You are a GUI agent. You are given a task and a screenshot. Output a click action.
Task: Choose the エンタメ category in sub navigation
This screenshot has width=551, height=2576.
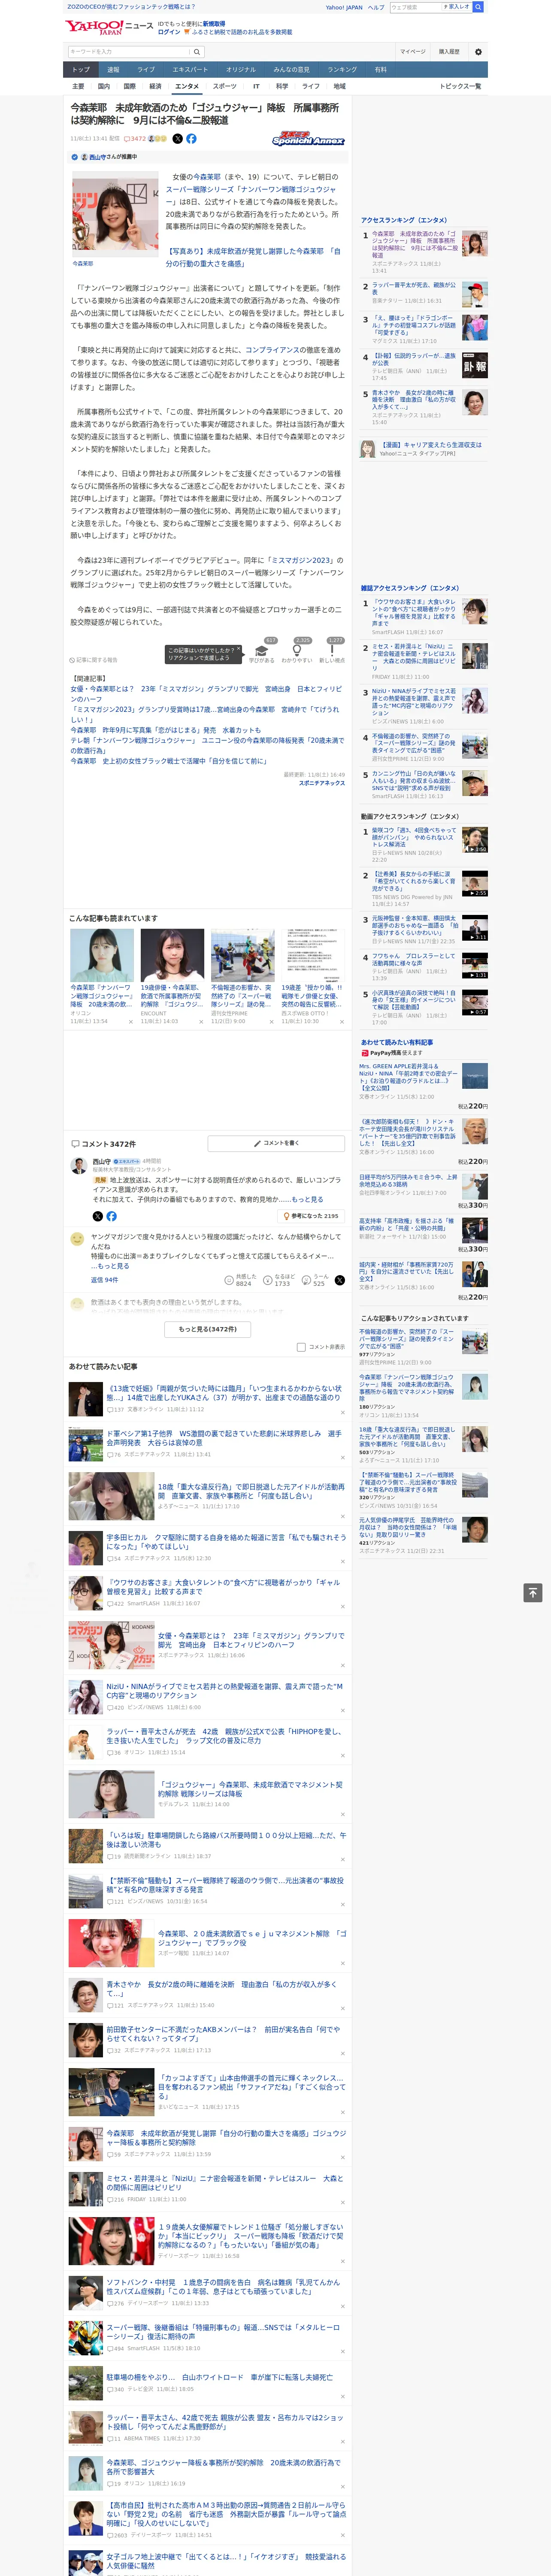[x=187, y=87]
